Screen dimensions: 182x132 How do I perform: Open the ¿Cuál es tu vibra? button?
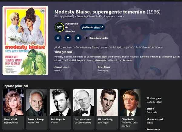(x=92, y=27)
